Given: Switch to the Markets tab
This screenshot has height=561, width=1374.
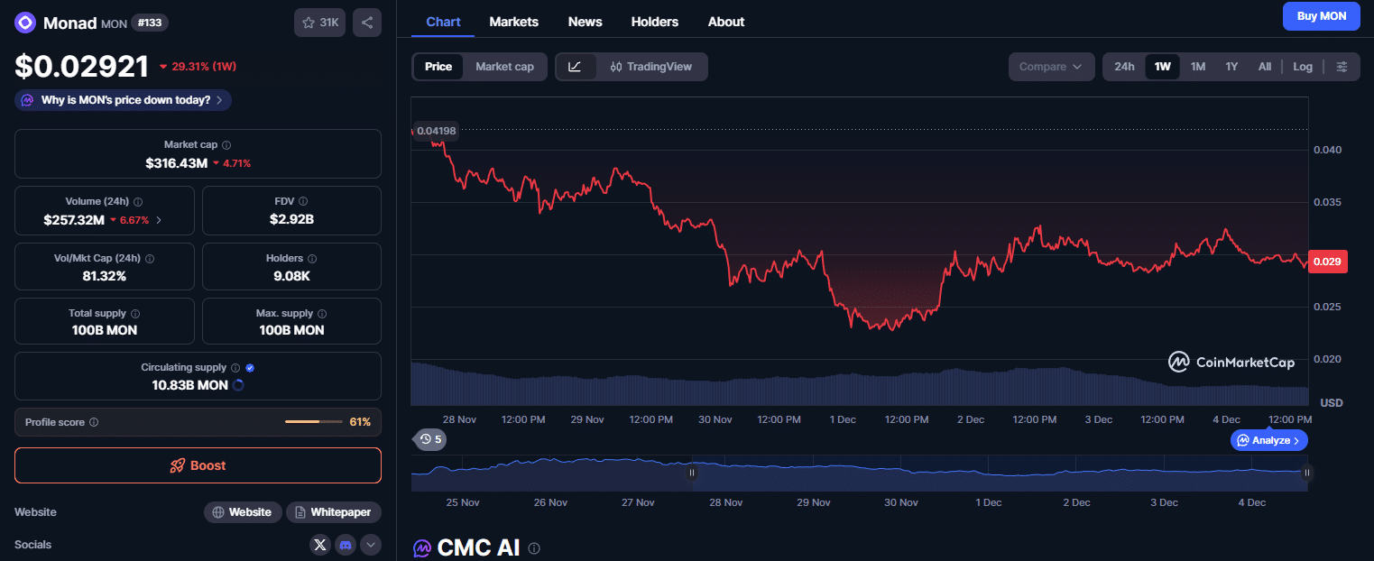Looking at the screenshot, I should pos(513,22).
